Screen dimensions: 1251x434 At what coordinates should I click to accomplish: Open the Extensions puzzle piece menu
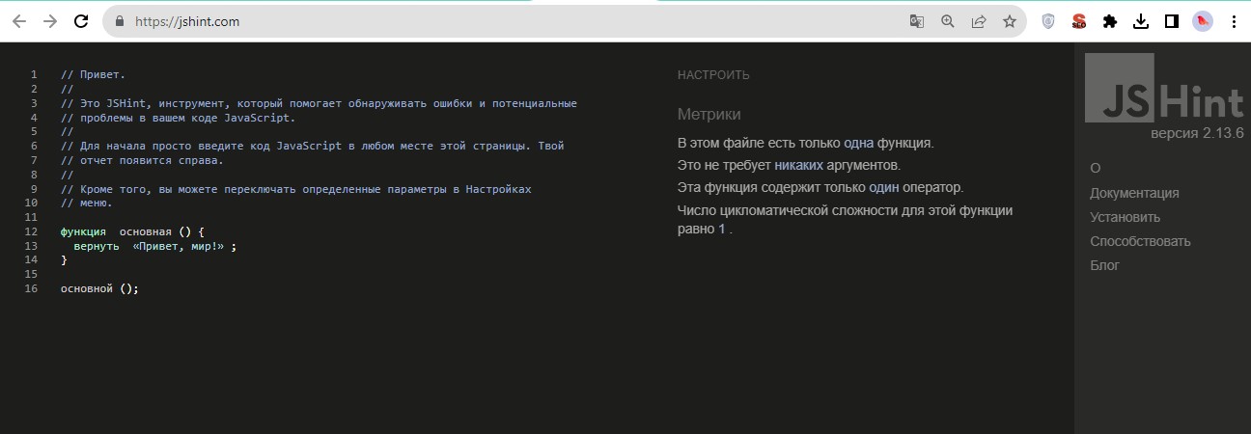pyautogui.click(x=1110, y=21)
